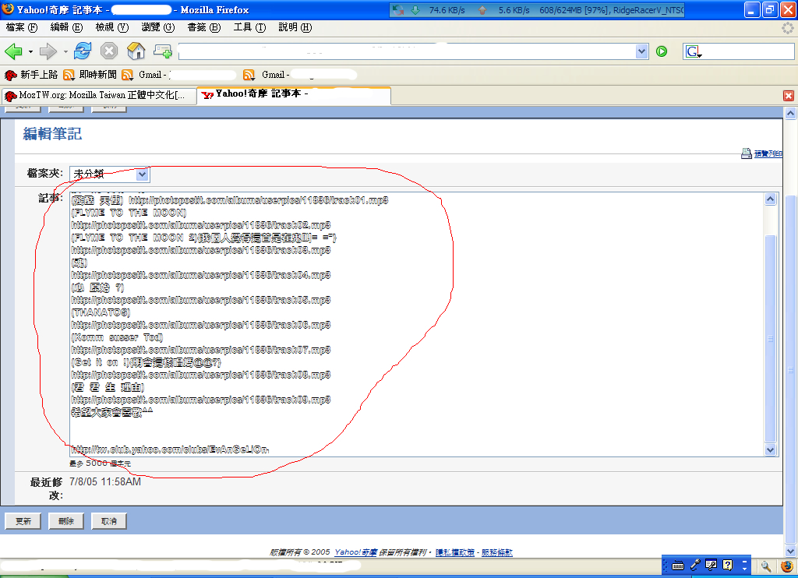The height and width of the screenshot is (578, 798).
Task: Click the Firefox throbber activity icon
Action: click(x=788, y=28)
